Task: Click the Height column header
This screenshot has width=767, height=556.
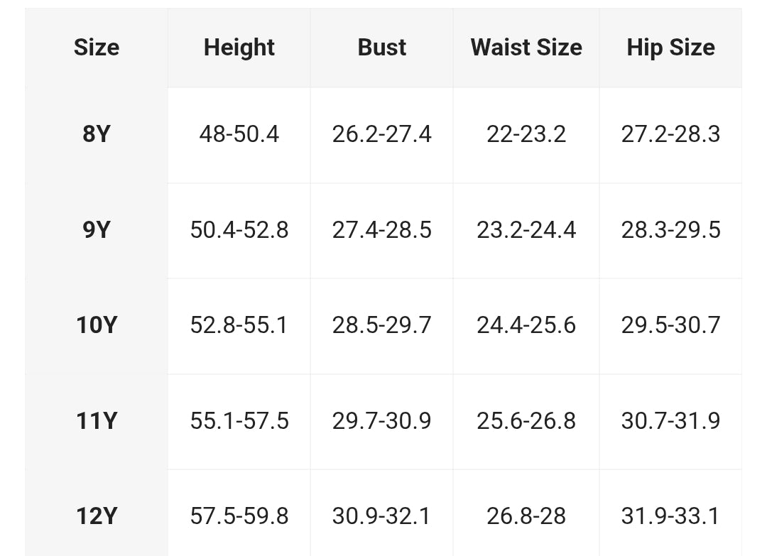Action: 239,48
